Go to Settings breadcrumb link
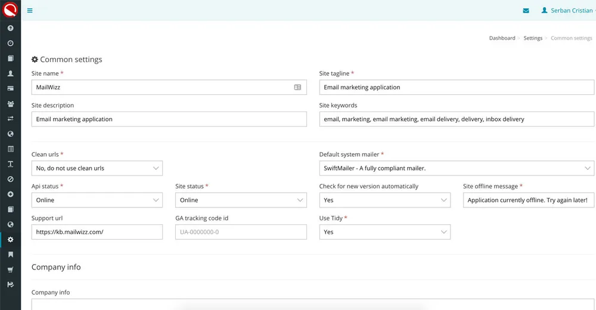 pos(533,38)
